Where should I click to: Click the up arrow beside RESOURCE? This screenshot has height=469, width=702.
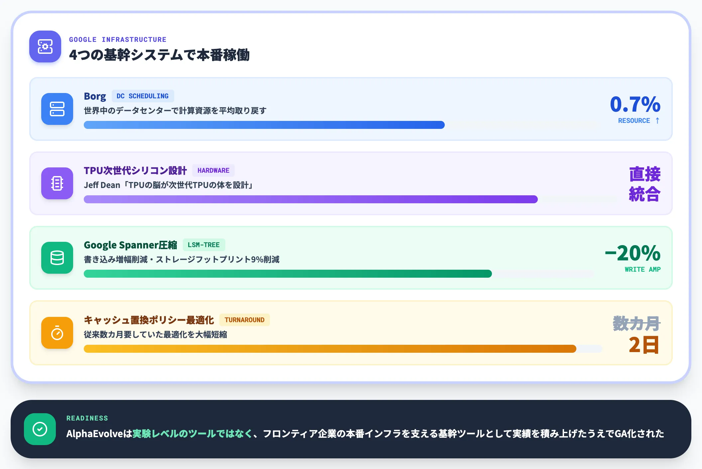[657, 121]
